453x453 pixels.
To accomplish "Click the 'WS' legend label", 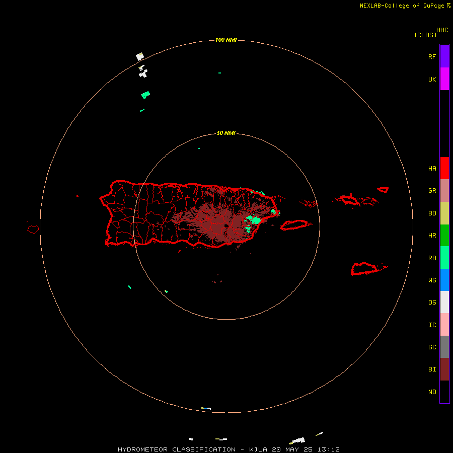I will point(432,280).
